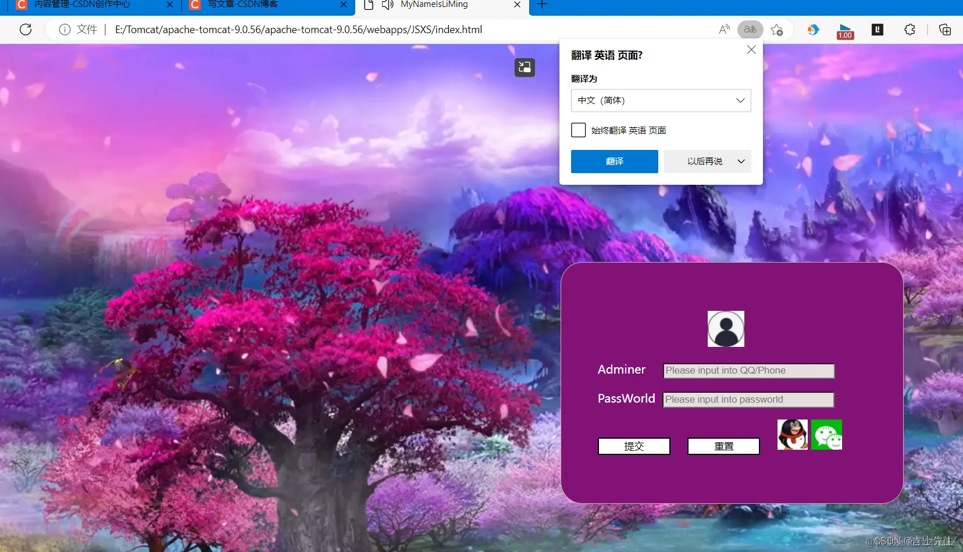Open the QQ penguin login icon

pos(793,434)
